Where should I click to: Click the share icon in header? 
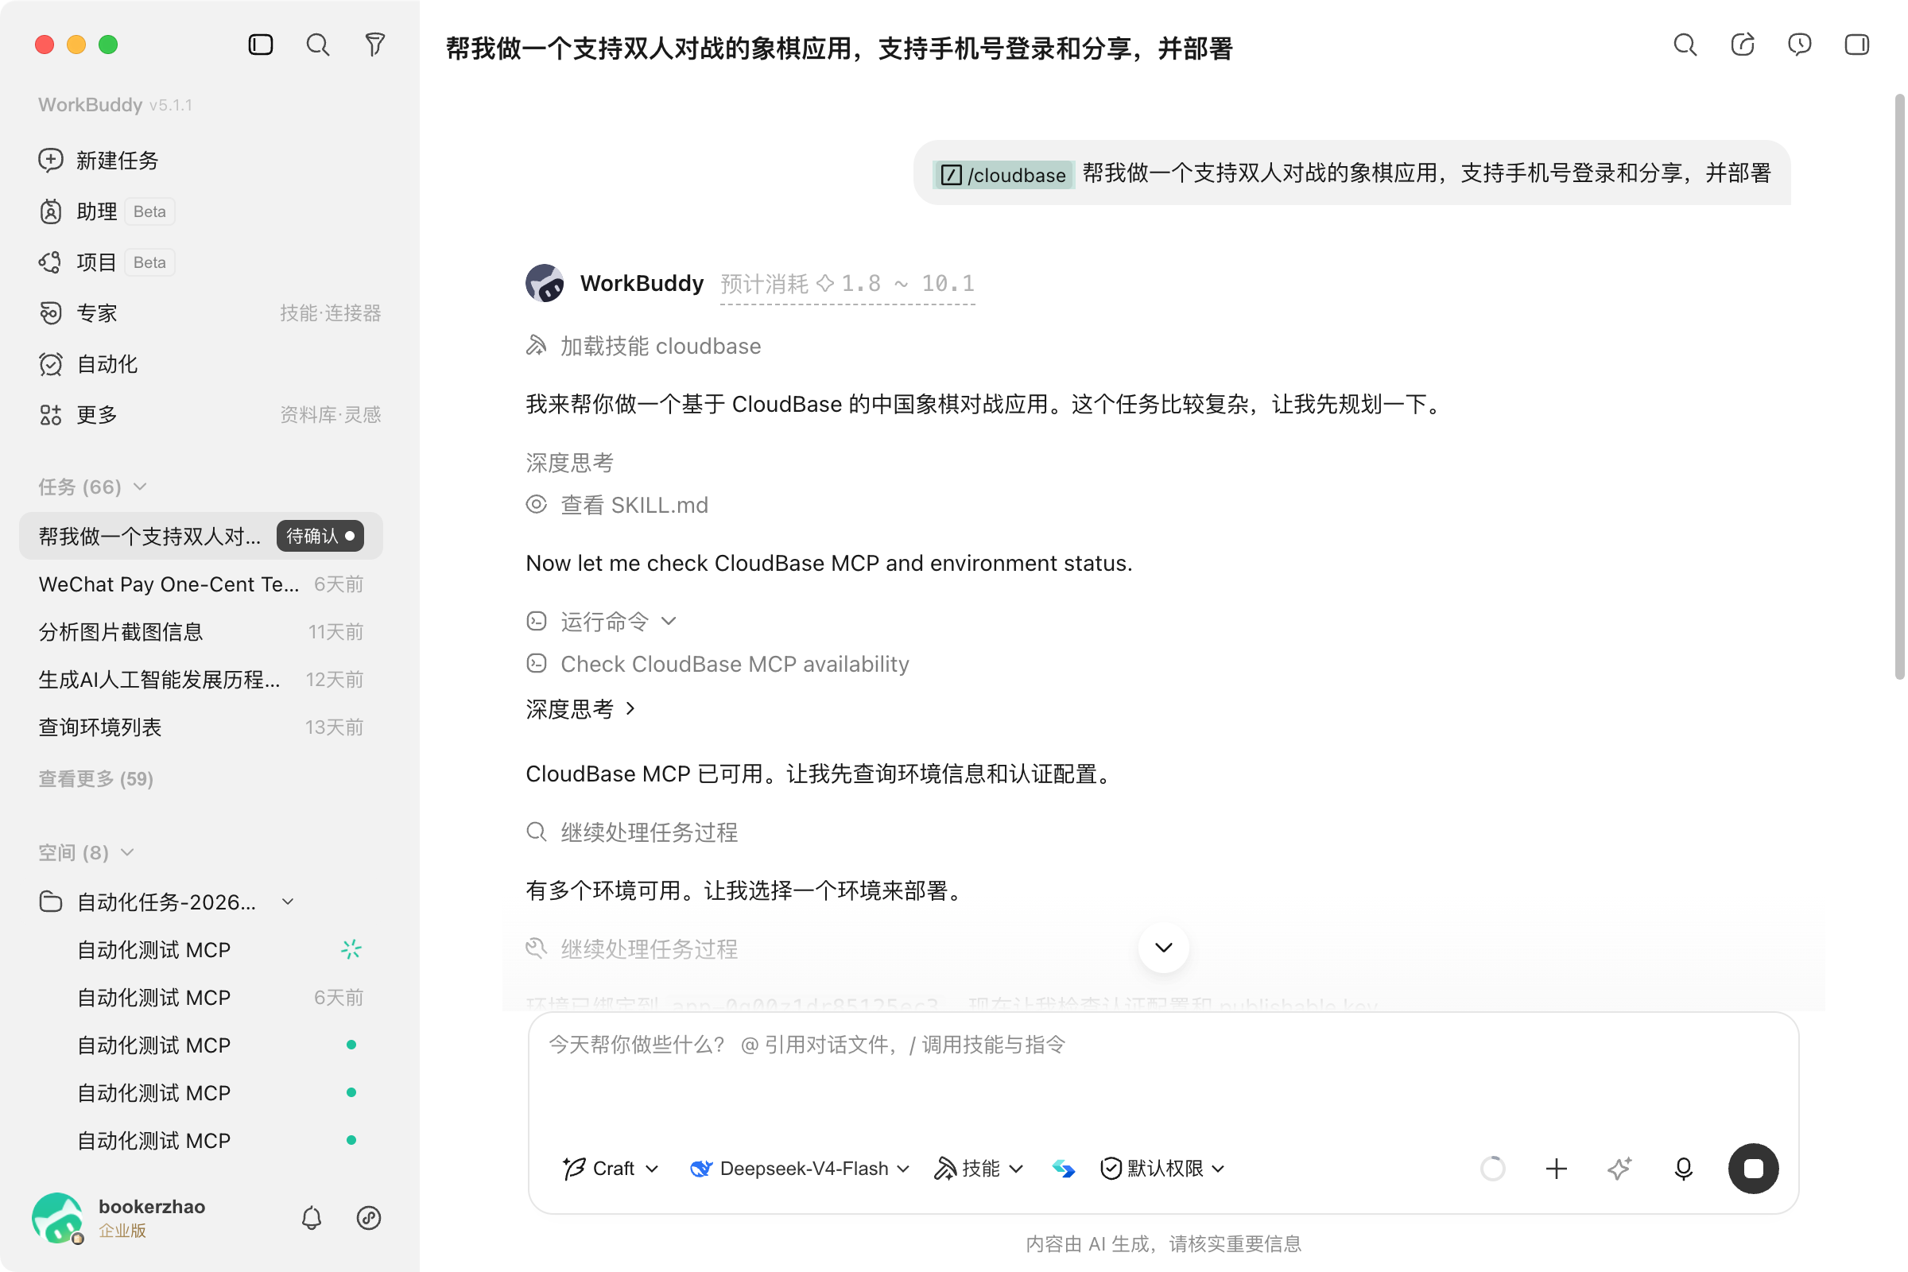click(1743, 45)
